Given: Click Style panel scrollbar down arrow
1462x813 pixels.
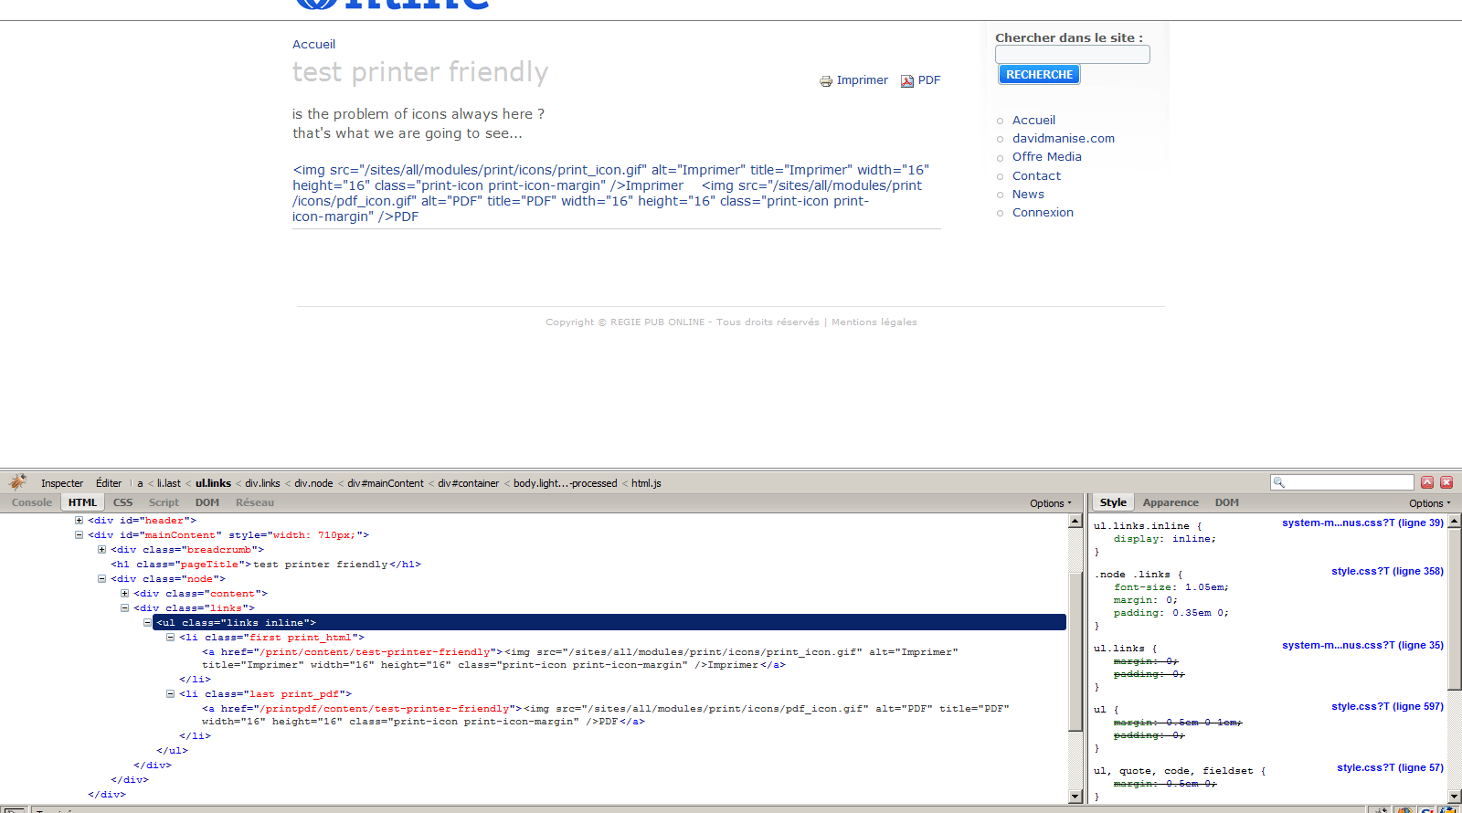Looking at the screenshot, I should click(x=1455, y=797).
